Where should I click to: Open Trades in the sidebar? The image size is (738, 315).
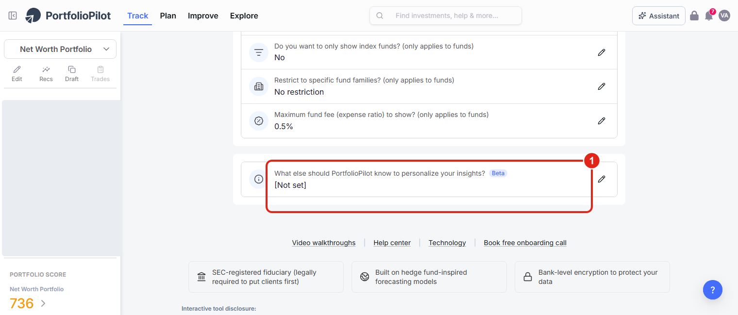pos(101,74)
